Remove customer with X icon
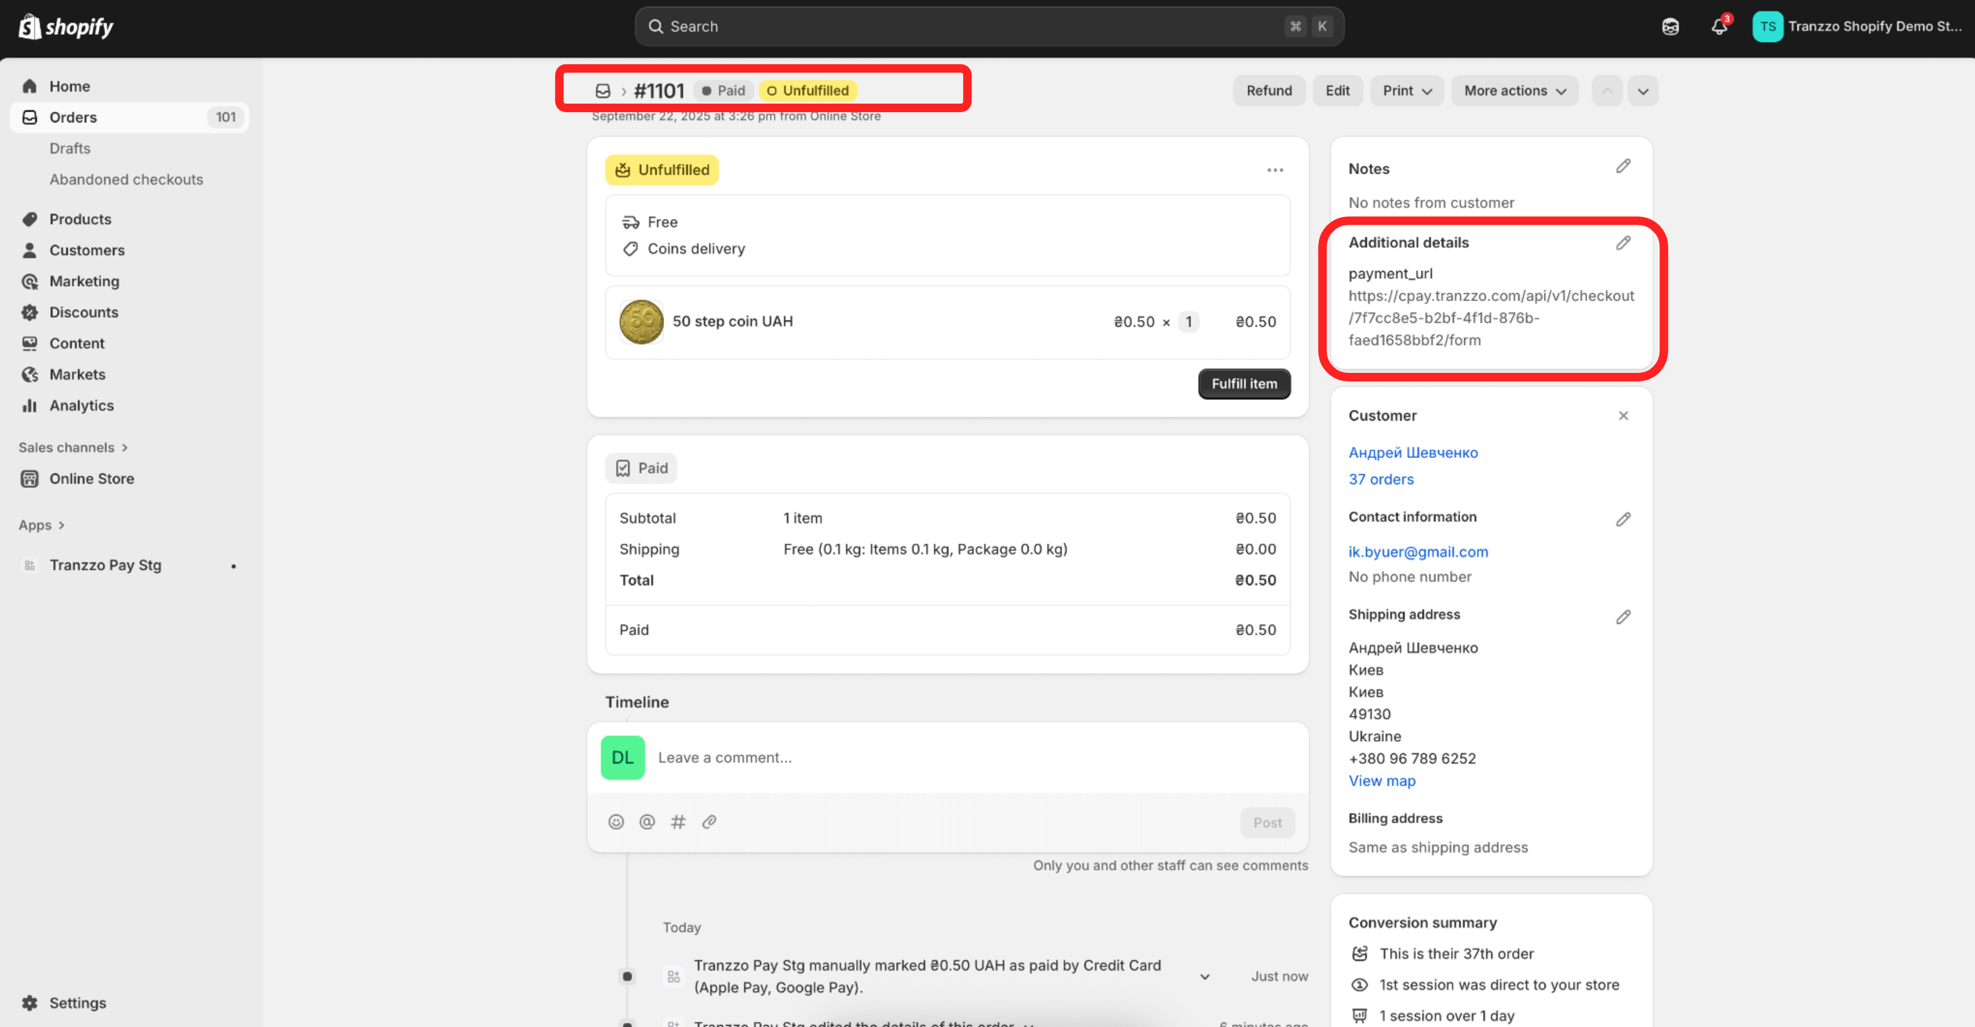Screen dimensions: 1975x1027 [x=1622, y=416]
